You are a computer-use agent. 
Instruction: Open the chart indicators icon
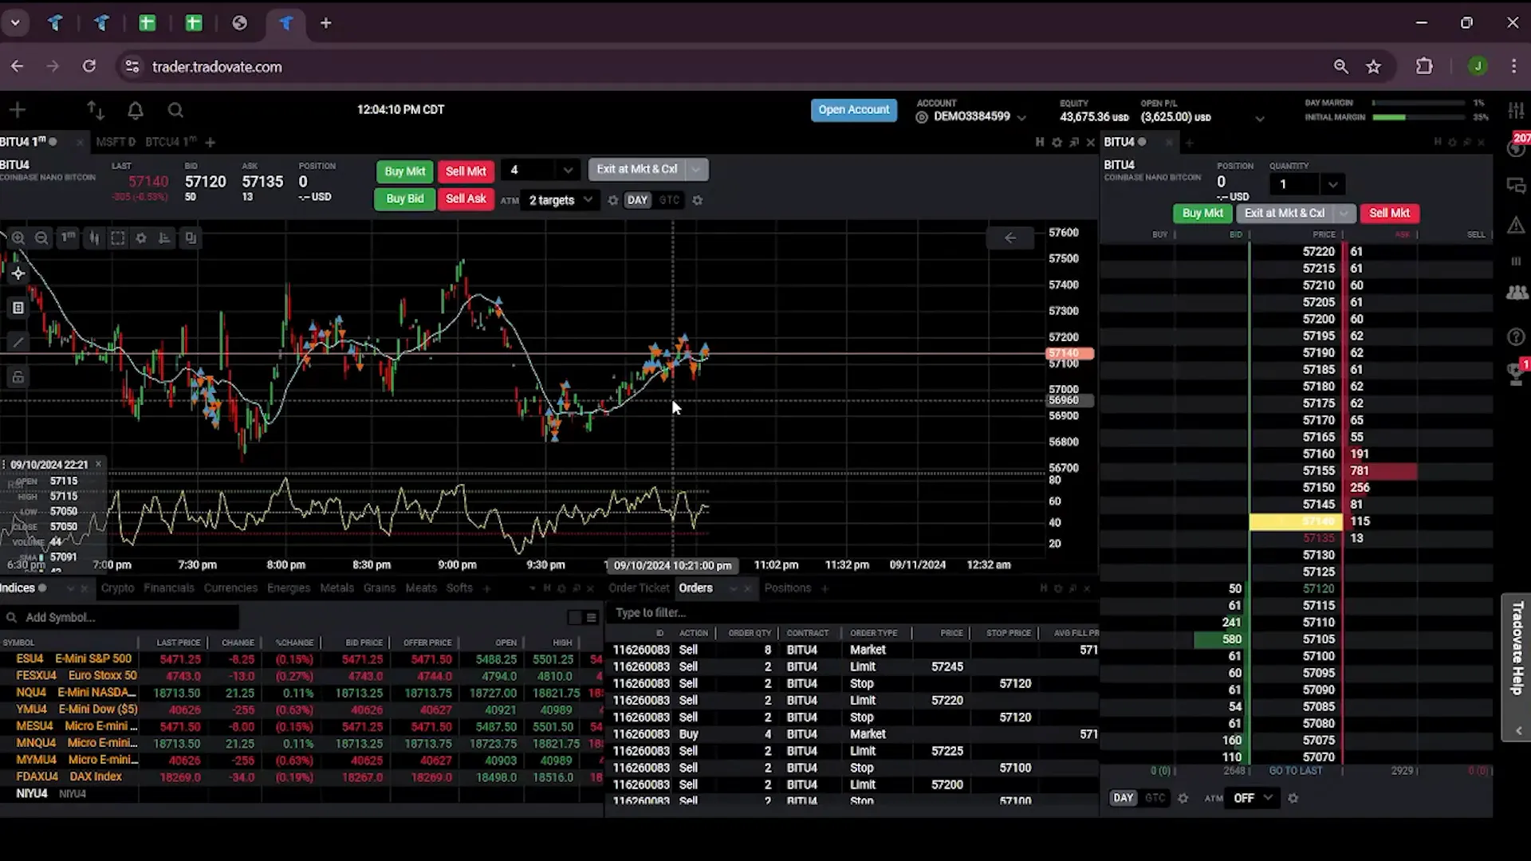coord(164,238)
